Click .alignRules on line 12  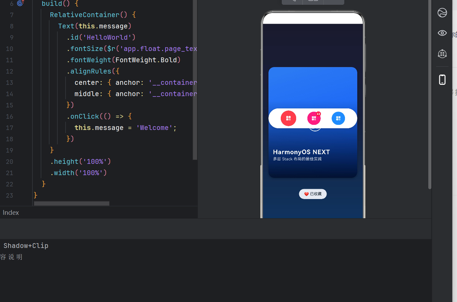pos(89,71)
